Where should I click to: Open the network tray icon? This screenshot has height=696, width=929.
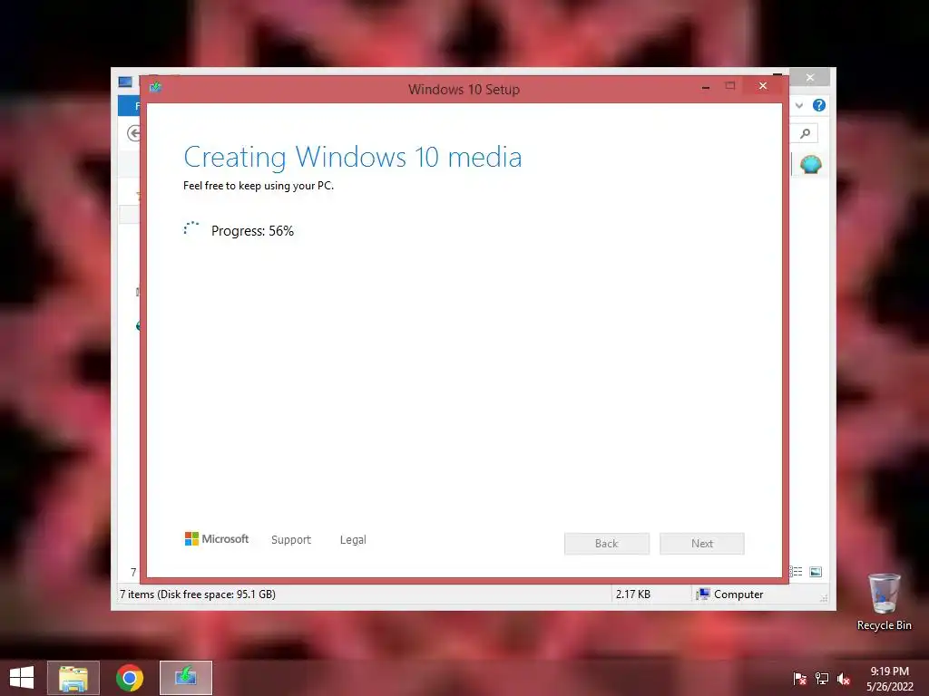coord(822,678)
